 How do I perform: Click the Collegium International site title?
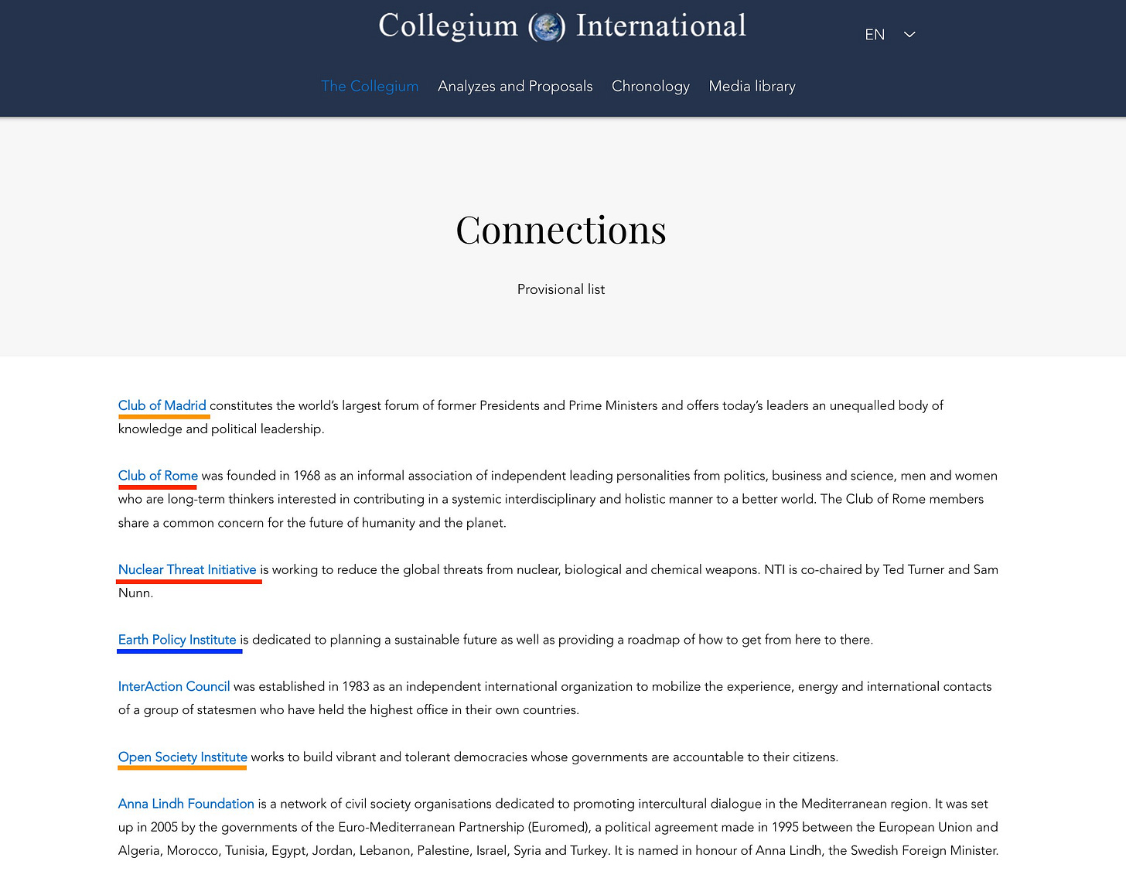(562, 26)
